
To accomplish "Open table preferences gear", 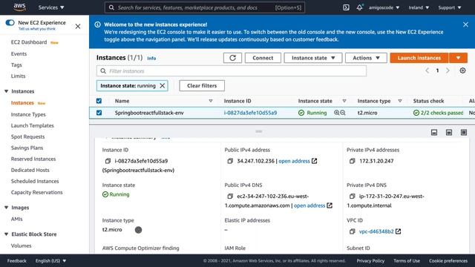I will 462,70.
